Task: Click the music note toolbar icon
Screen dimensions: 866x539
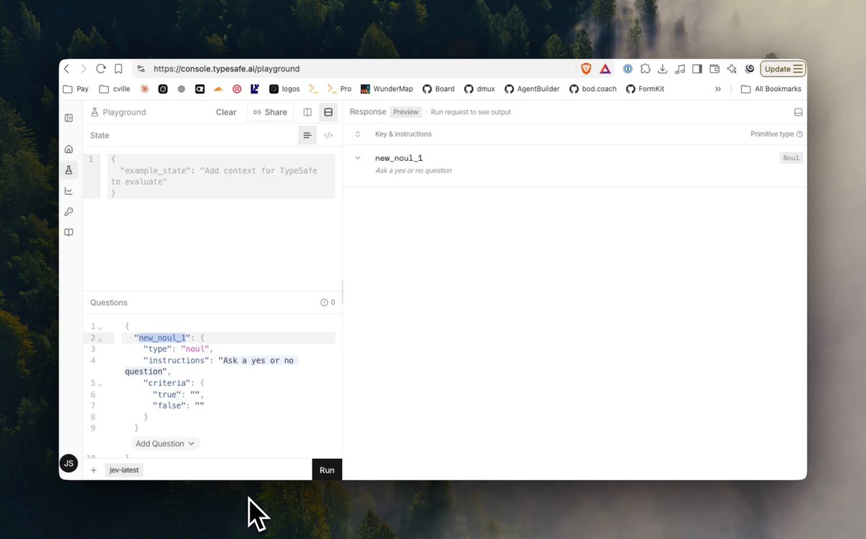Action: pyautogui.click(x=680, y=69)
